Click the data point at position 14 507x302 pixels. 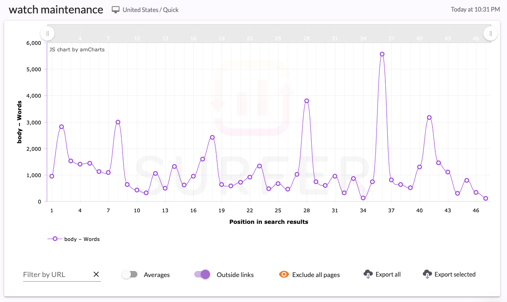pyautogui.click(x=174, y=166)
